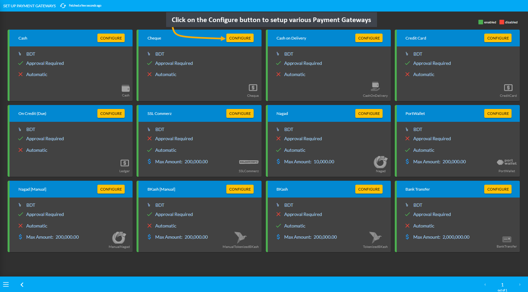Image resolution: width=528 pixels, height=292 pixels.
Task: Click the ManualNagad logo icon
Action: (x=119, y=238)
